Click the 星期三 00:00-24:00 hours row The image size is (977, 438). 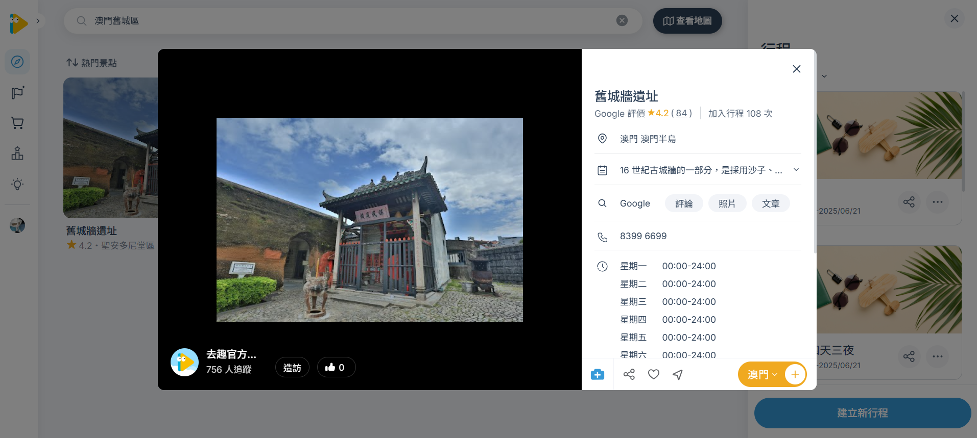point(668,302)
